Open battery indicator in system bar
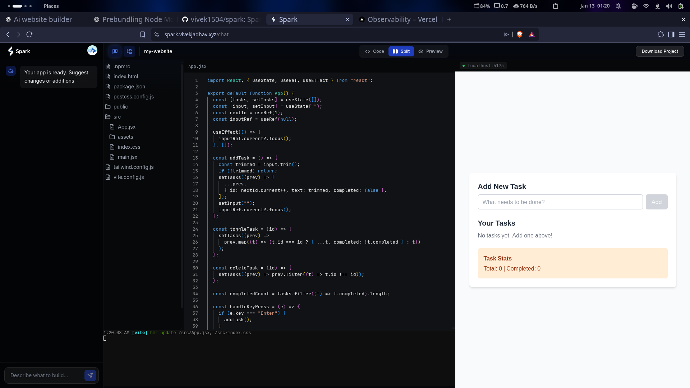690x388 pixels. click(x=681, y=6)
